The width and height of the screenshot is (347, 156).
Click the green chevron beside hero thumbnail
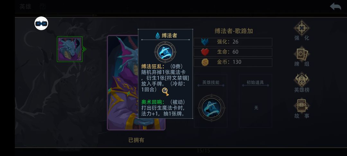click(84, 49)
